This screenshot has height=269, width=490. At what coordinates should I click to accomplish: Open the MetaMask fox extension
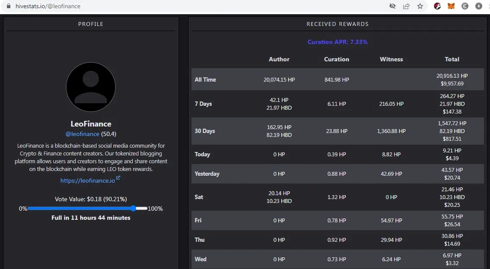pyautogui.click(x=451, y=6)
